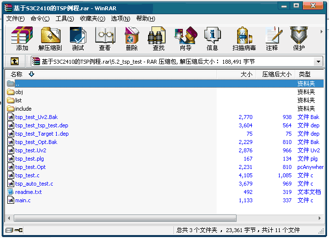Image resolution: width=329 pixels, height=238 pixels.
Task: Open the 命令(C) menu
Action: pos(40,19)
